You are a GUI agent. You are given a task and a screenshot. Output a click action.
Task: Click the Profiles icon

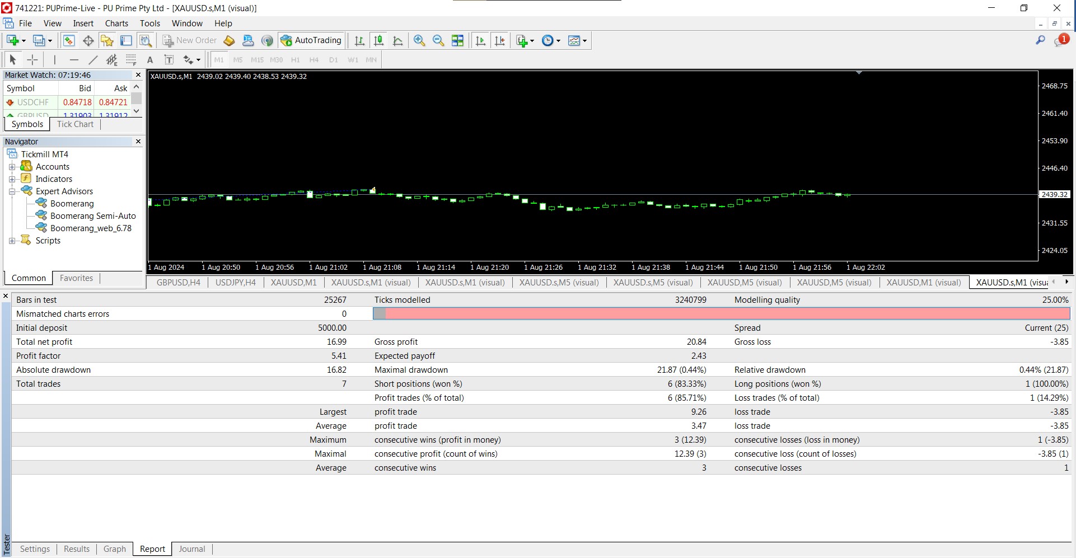point(39,40)
